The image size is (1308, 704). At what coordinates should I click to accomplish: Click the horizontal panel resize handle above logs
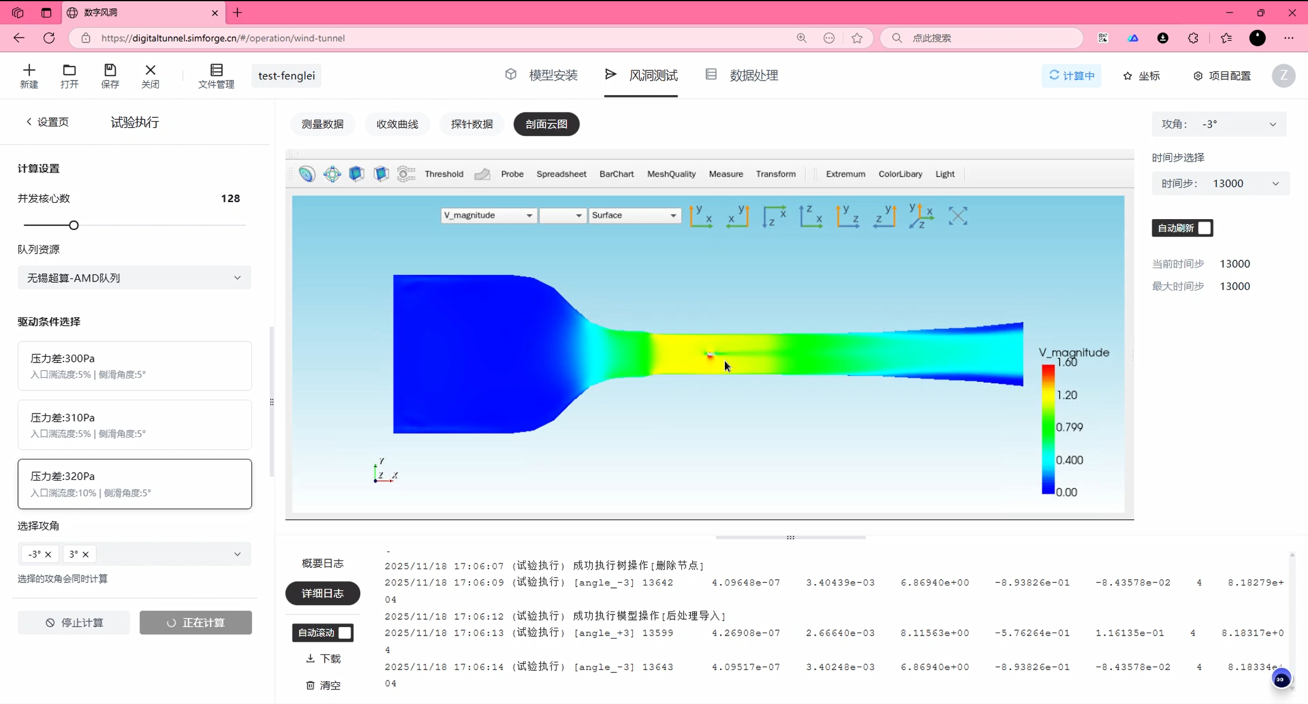coord(790,538)
